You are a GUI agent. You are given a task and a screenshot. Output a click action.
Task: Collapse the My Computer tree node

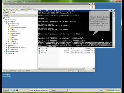(x=4, y=22)
